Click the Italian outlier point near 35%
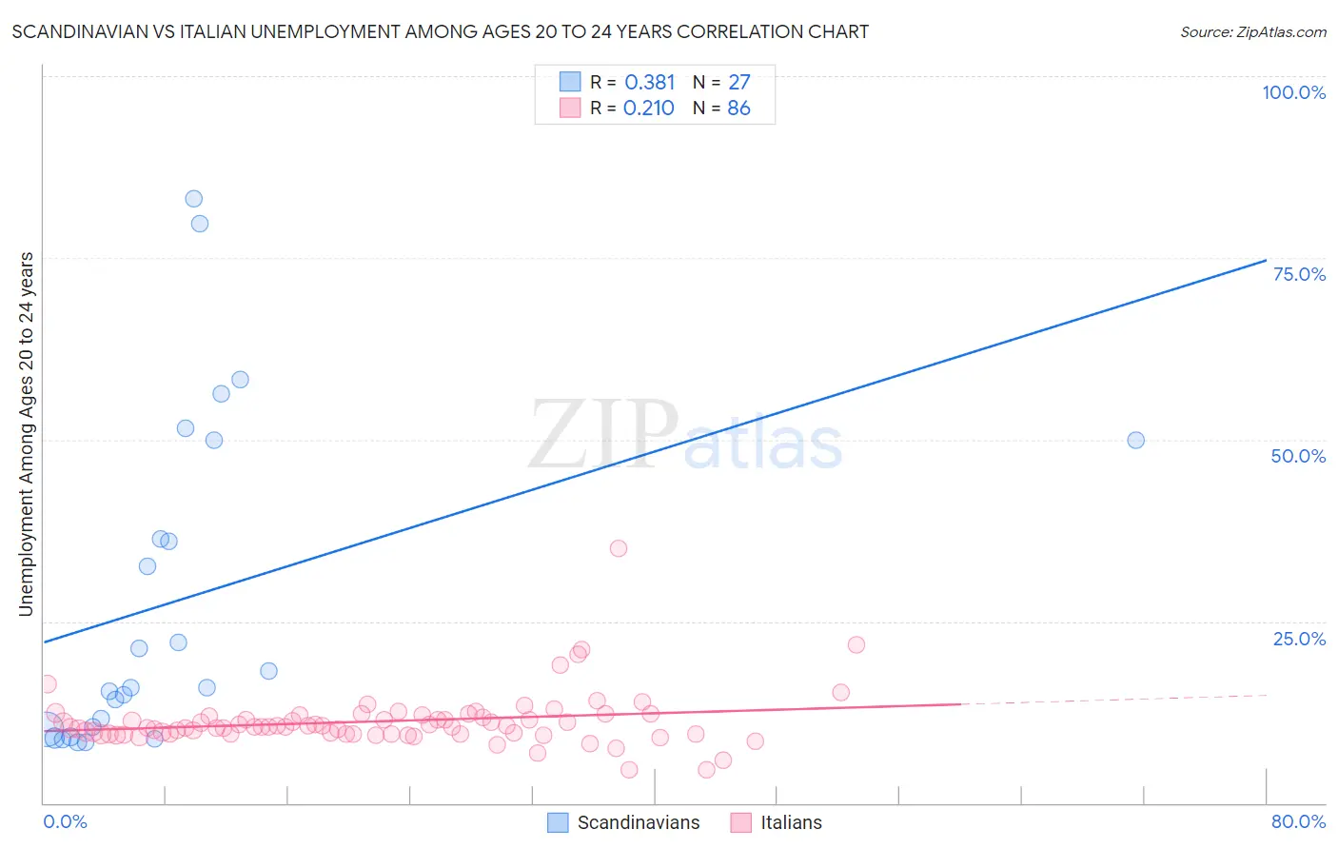1338x849 pixels. pos(619,548)
